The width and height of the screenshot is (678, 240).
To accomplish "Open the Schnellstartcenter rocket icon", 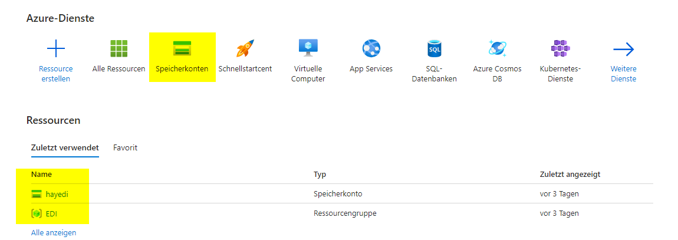I will pyautogui.click(x=245, y=48).
